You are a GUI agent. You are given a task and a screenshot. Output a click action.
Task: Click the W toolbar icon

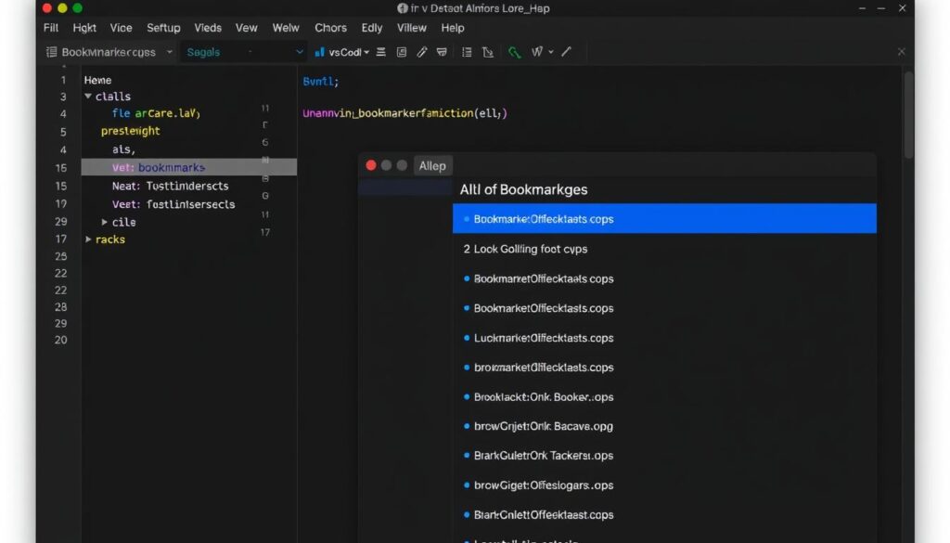click(x=537, y=52)
